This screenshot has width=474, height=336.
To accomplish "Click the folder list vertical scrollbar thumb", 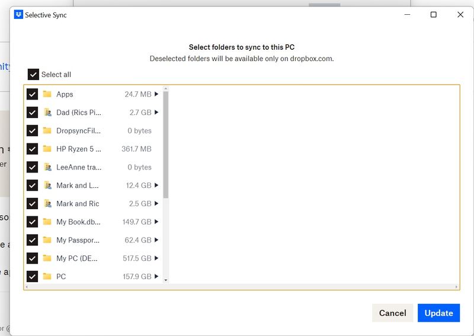I will 166,145.
